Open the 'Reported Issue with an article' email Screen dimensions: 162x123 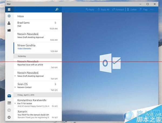(38, 64)
